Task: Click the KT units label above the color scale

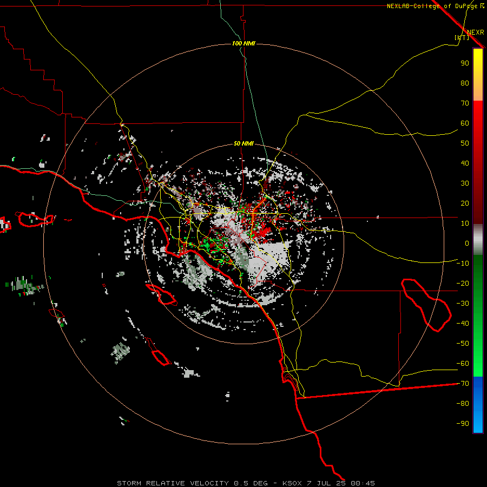Action: pos(462,37)
